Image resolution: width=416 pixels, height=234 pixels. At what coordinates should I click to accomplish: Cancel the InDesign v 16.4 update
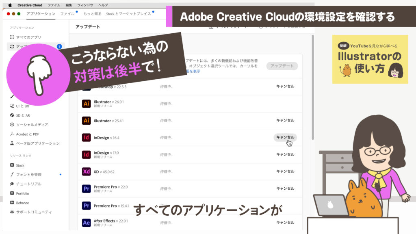click(285, 137)
